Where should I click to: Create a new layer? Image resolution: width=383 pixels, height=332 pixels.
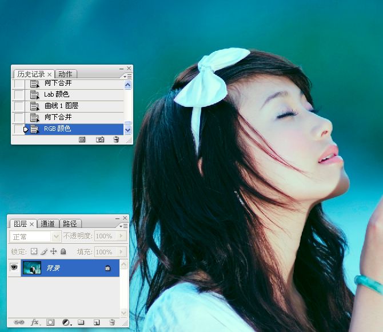(x=97, y=322)
